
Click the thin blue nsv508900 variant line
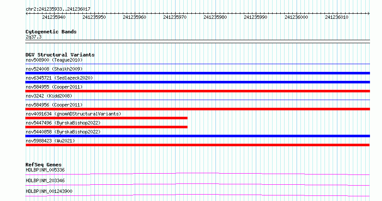(x=197, y=64)
